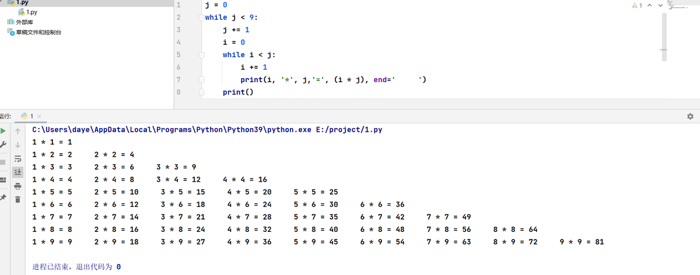The height and width of the screenshot is (275, 700).
Task: Click output text '8 * 8 = 64'
Action: pos(516,230)
